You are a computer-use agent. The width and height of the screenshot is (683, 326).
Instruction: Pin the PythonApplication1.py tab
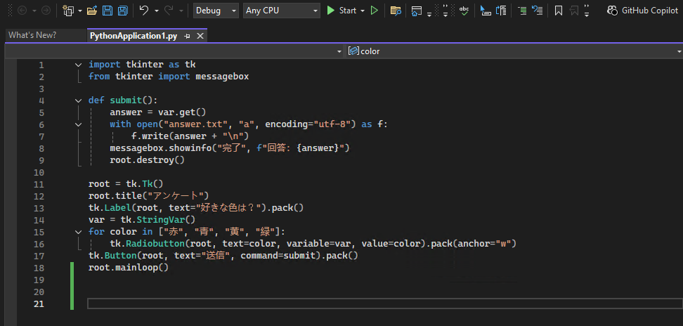tap(187, 36)
